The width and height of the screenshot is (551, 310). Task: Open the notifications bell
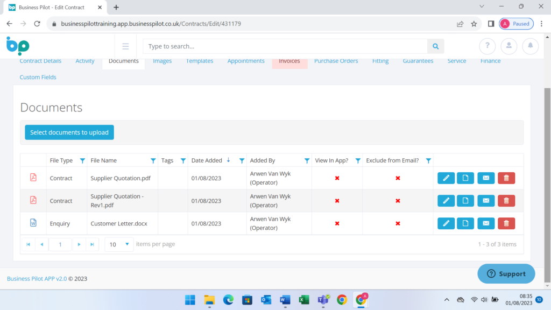click(x=530, y=46)
